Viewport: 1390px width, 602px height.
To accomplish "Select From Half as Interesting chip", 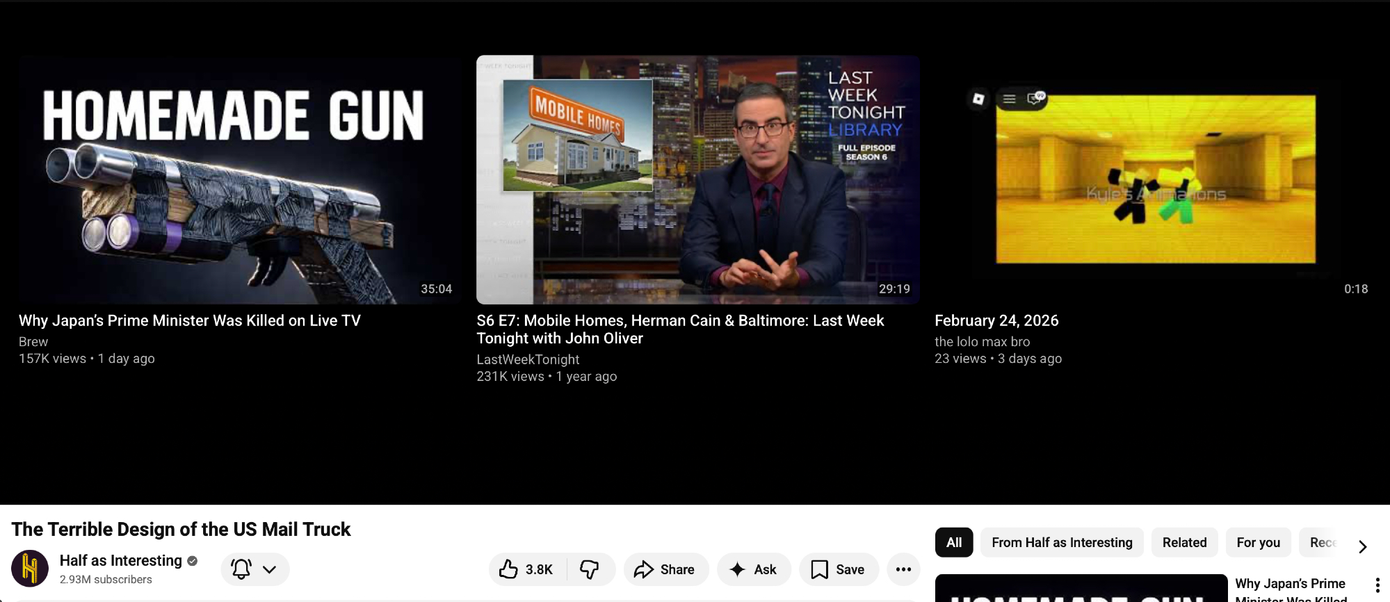I will (x=1062, y=542).
